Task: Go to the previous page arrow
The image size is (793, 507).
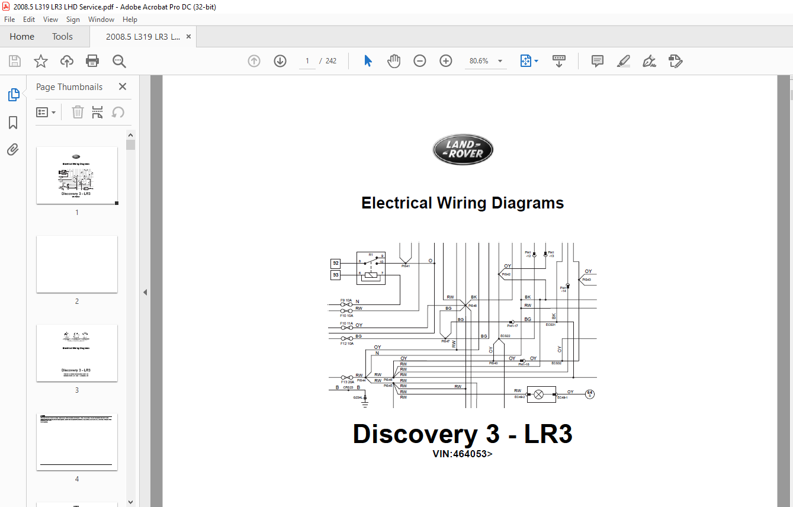Action: tap(254, 61)
